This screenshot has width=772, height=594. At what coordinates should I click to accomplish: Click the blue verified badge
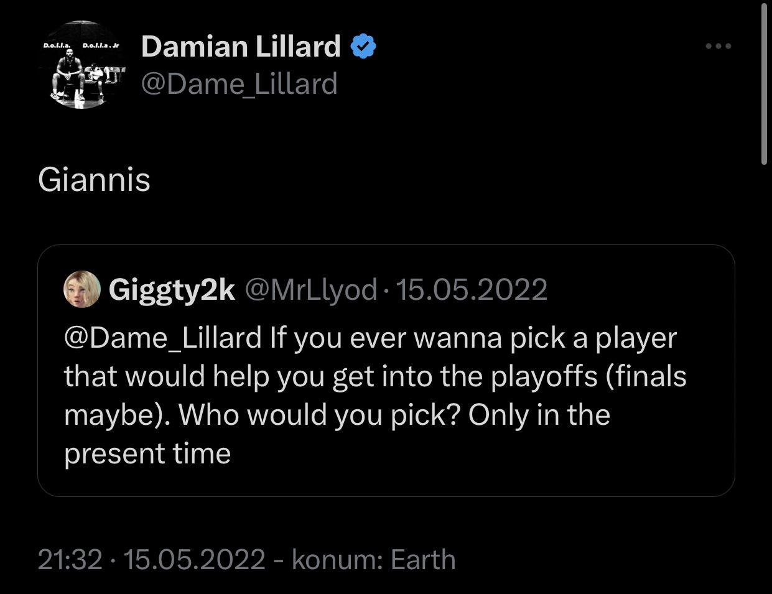pos(364,47)
